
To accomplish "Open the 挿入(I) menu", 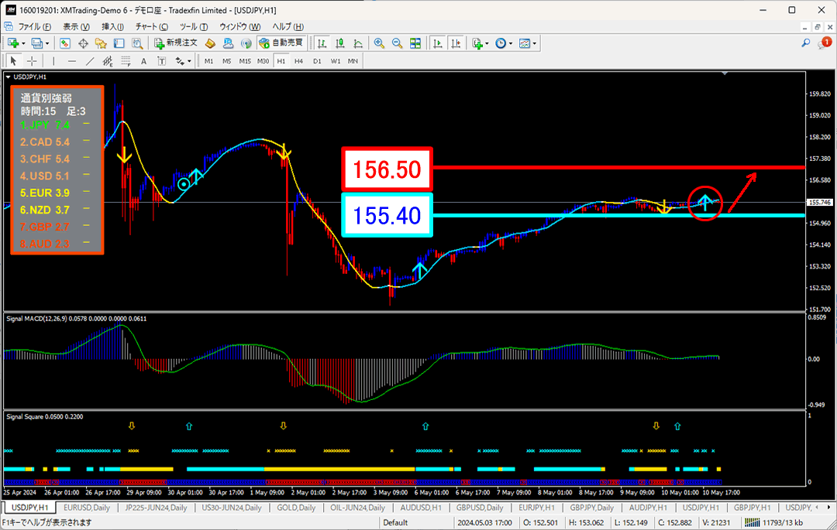I will click(x=112, y=26).
